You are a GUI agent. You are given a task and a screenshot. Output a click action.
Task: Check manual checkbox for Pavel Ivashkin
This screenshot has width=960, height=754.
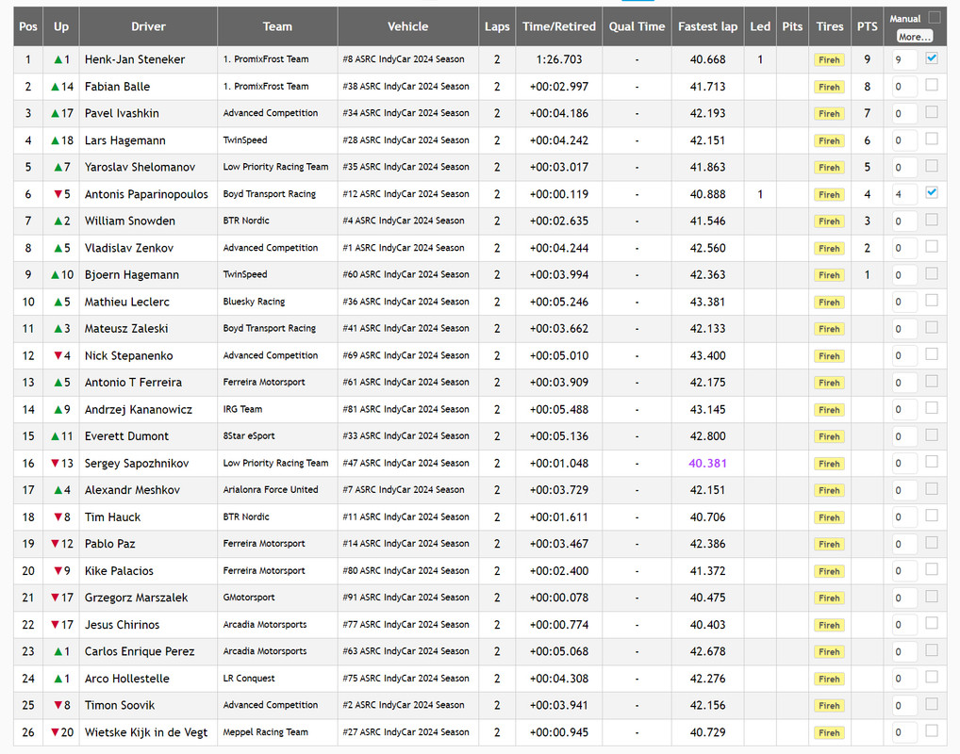pos(932,112)
